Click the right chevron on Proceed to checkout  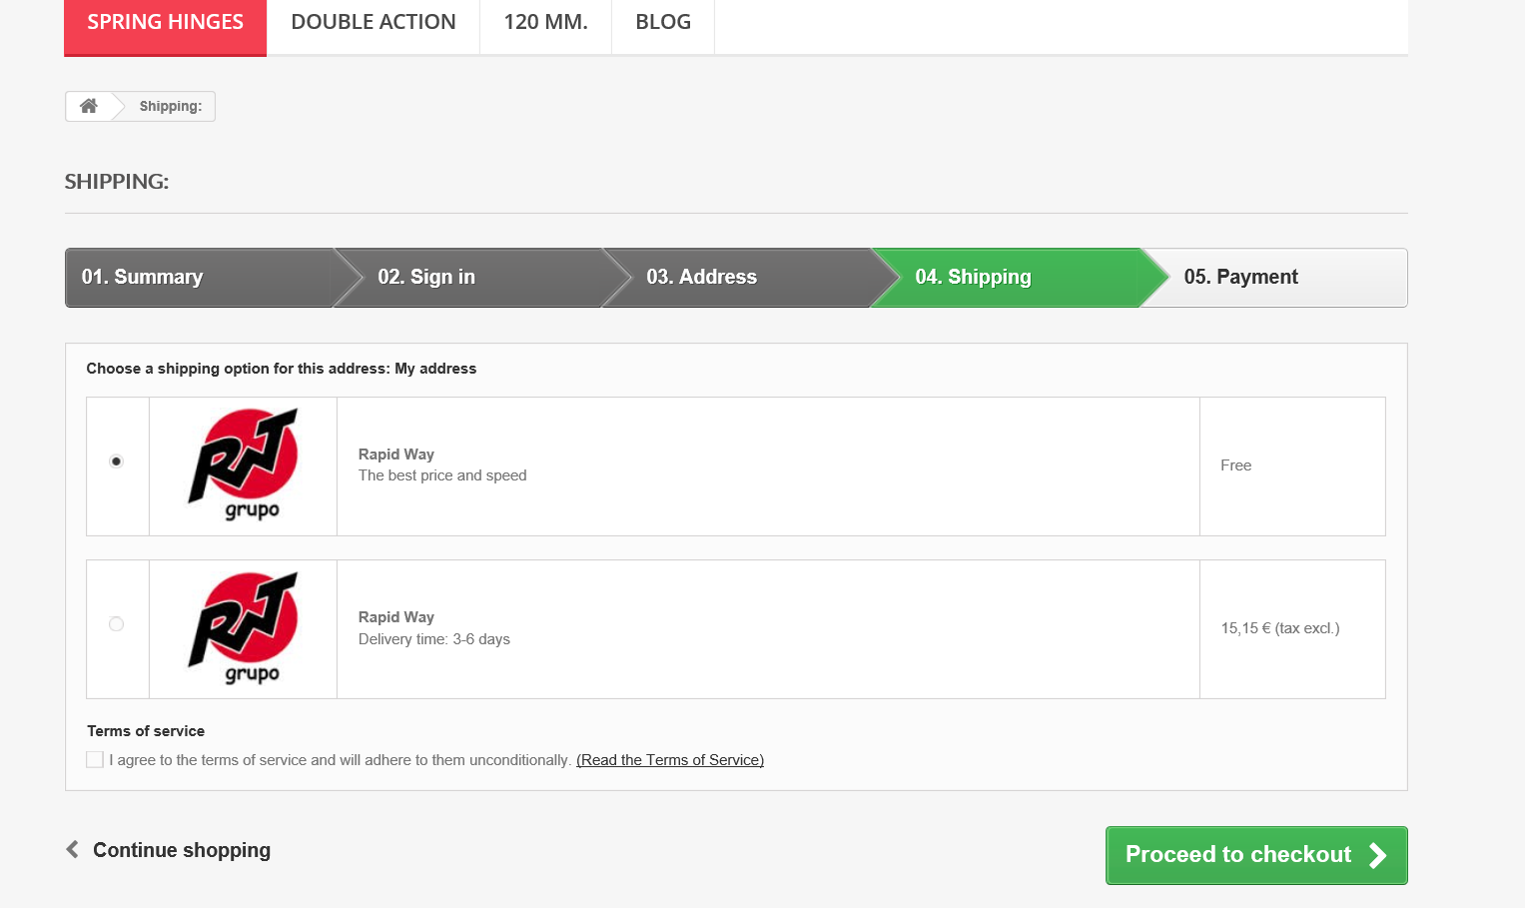tap(1378, 855)
